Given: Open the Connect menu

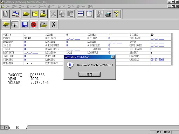Looking at the screenshot, I should (32, 6).
